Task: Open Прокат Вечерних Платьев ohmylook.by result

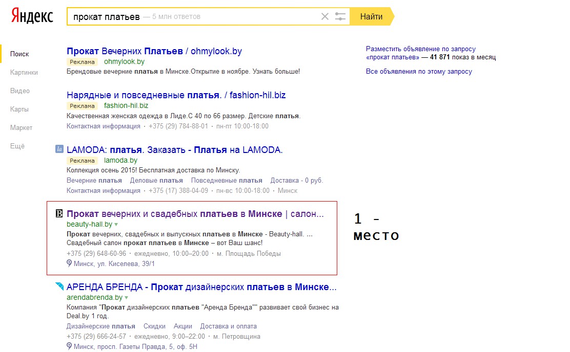Action: 154,51
